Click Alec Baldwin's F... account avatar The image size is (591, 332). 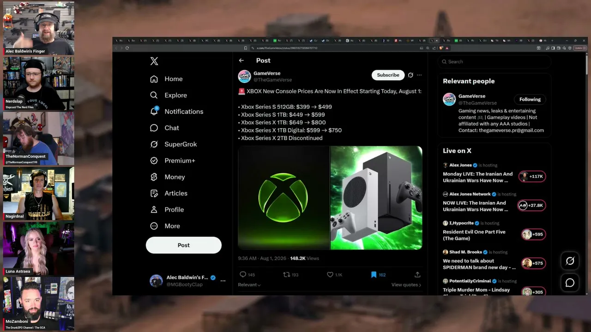pos(156,281)
